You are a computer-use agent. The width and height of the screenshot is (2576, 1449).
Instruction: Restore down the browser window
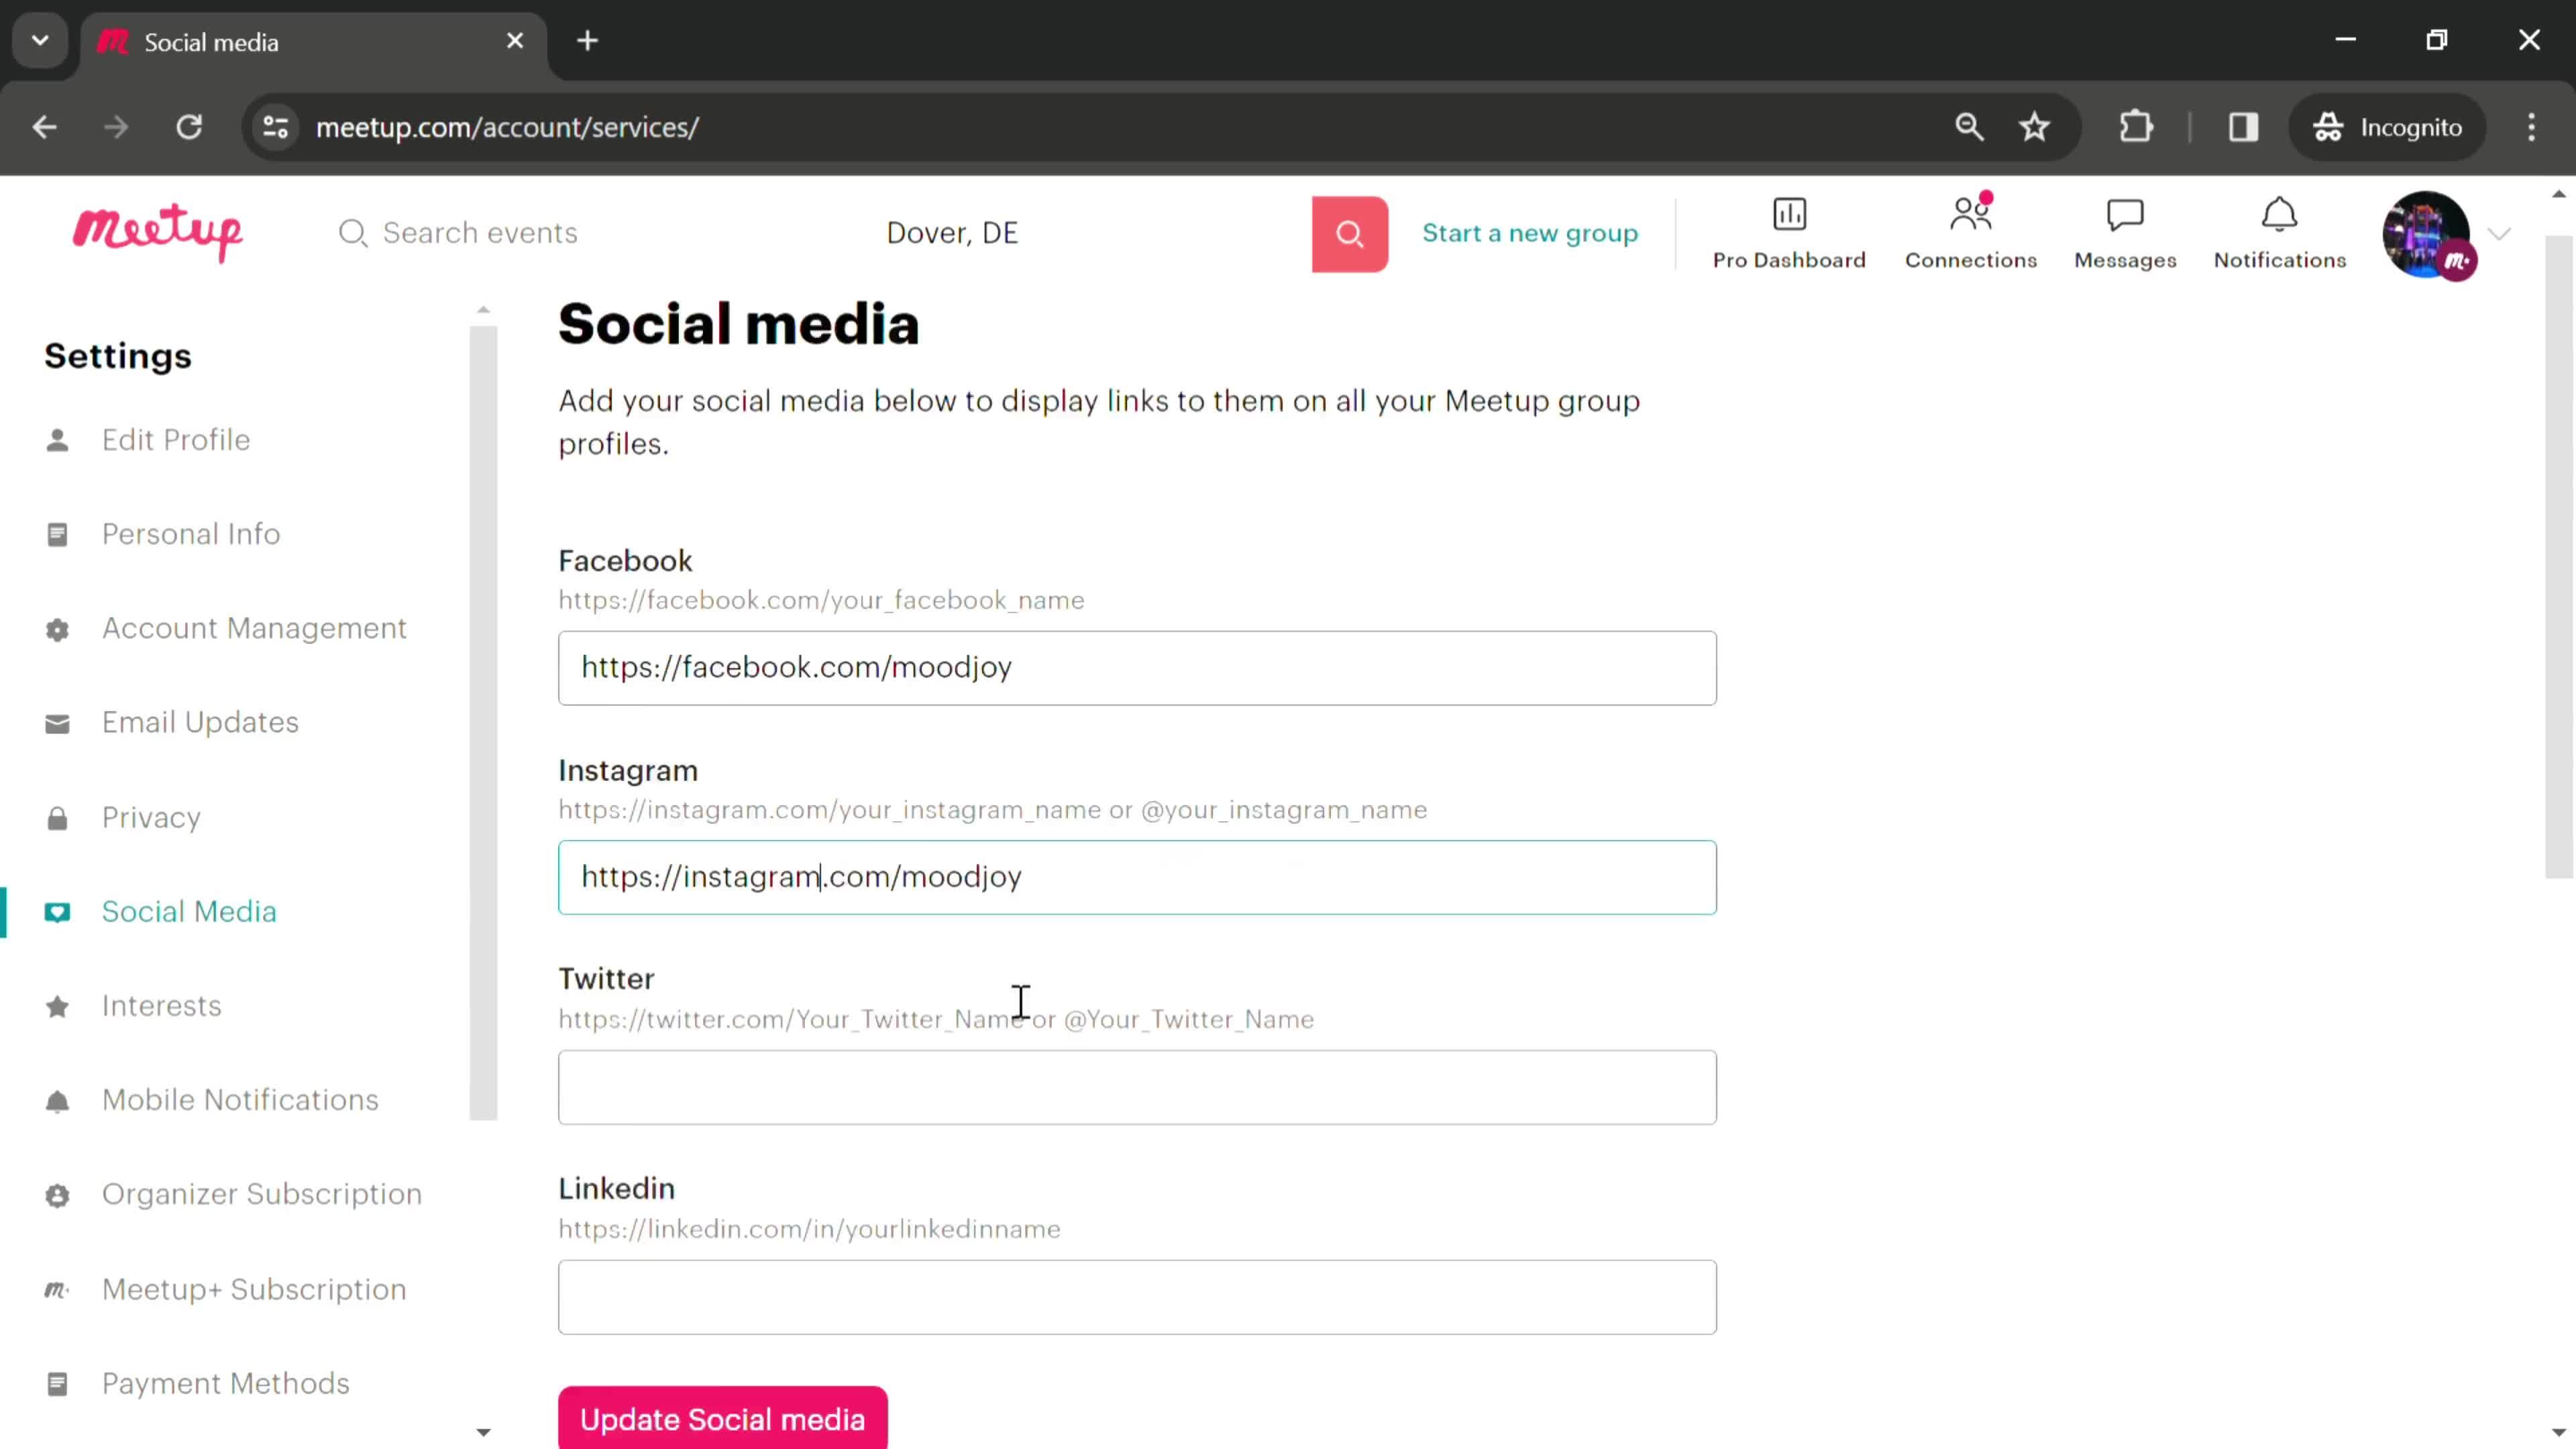click(x=2437, y=40)
